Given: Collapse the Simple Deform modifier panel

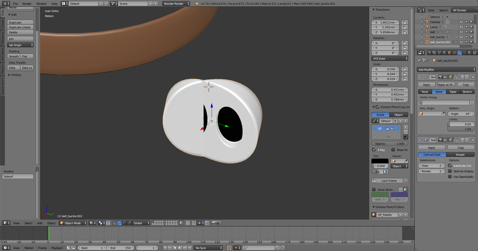Looking at the screenshot, I should pos(420,77).
